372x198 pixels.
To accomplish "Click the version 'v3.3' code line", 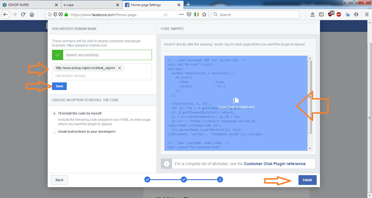I will (x=203, y=86).
